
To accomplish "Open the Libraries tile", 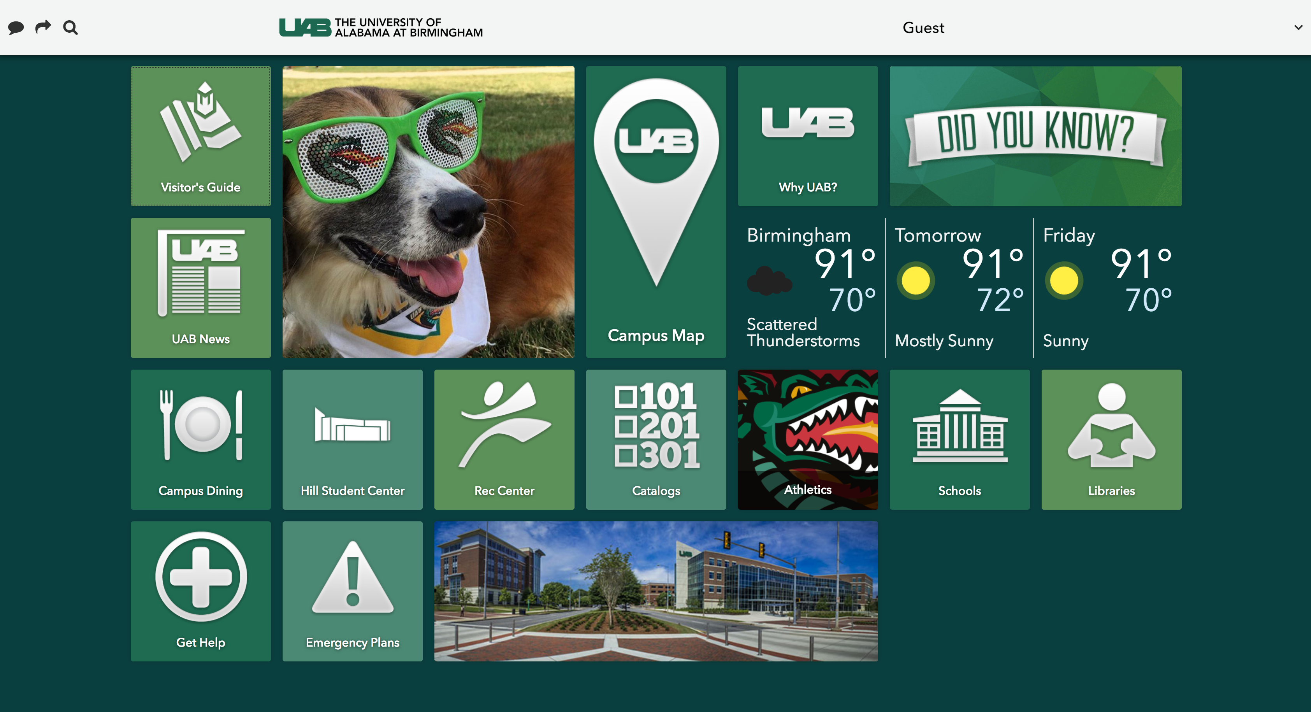I will coord(1111,439).
